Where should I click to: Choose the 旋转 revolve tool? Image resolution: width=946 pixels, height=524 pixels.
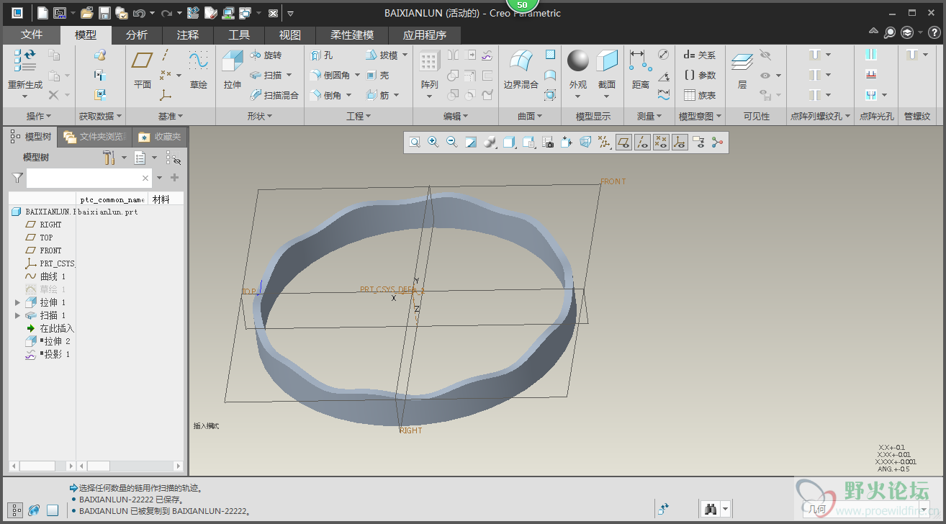click(x=266, y=55)
